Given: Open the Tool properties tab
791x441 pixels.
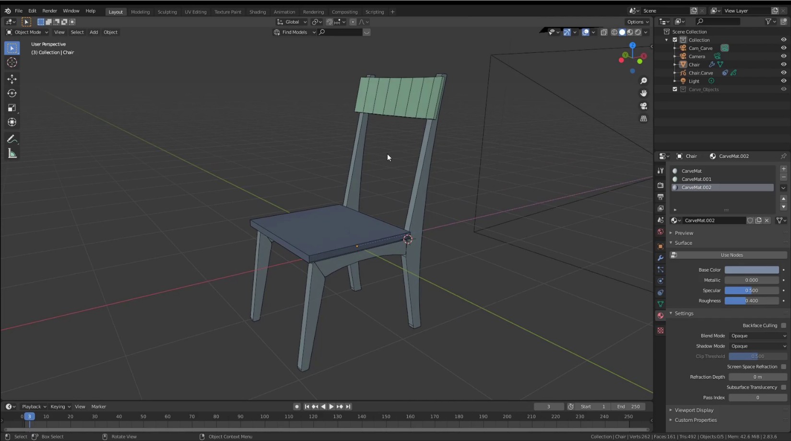Looking at the screenshot, I should [661, 171].
